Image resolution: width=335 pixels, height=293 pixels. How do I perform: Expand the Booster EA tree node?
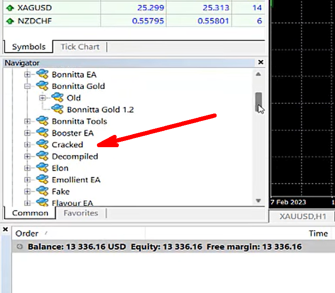28,133
